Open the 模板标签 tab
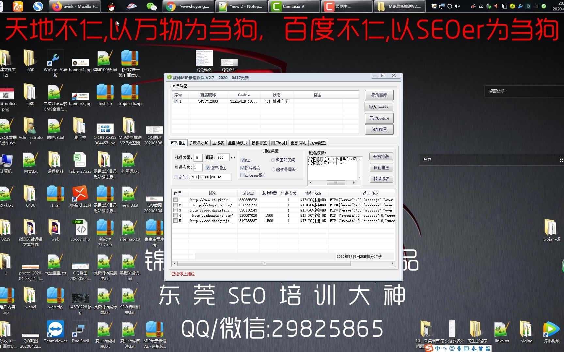 click(x=259, y=143)
